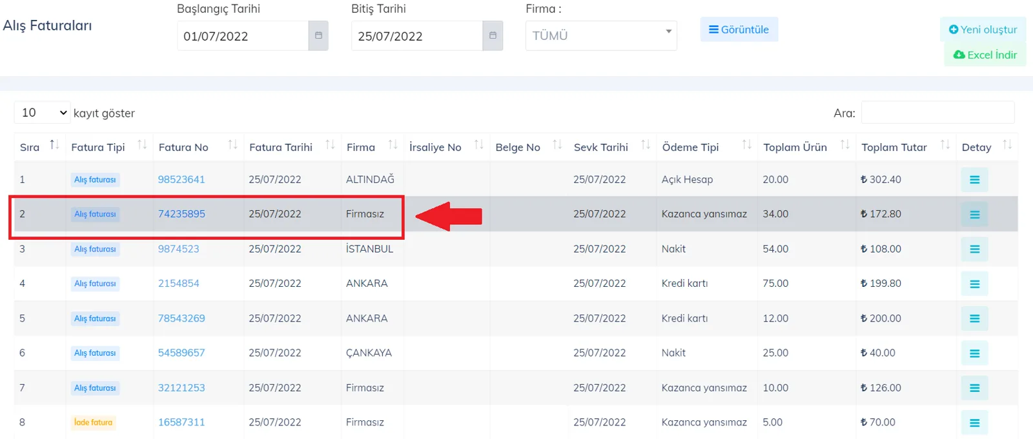
Task: Select the Açık Hesap payment cell
Action: 687,180
